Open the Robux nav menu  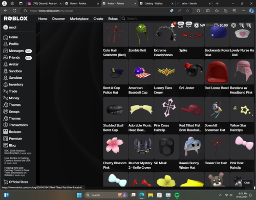click(113, 18)
